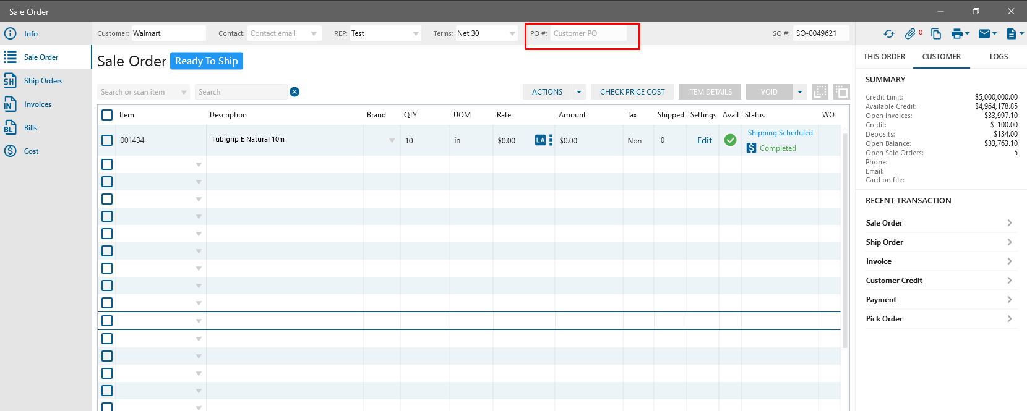Viewport: 1027px width, 411px height.
Task: Click the SO number field
Action: click(x=821, y=33)
